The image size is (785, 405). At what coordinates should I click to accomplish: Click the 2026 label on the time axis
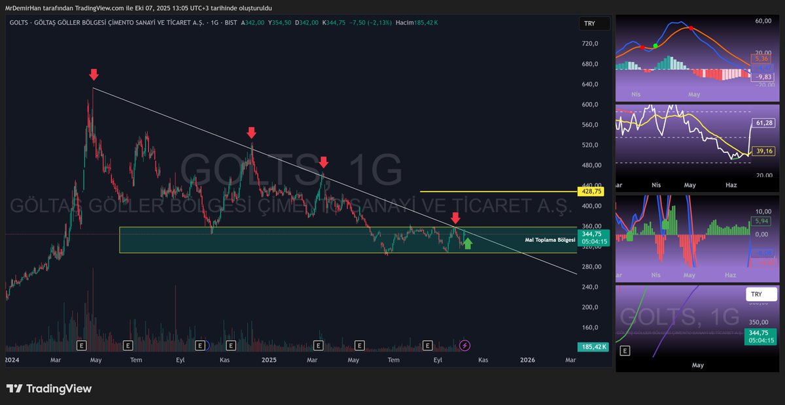527,360
